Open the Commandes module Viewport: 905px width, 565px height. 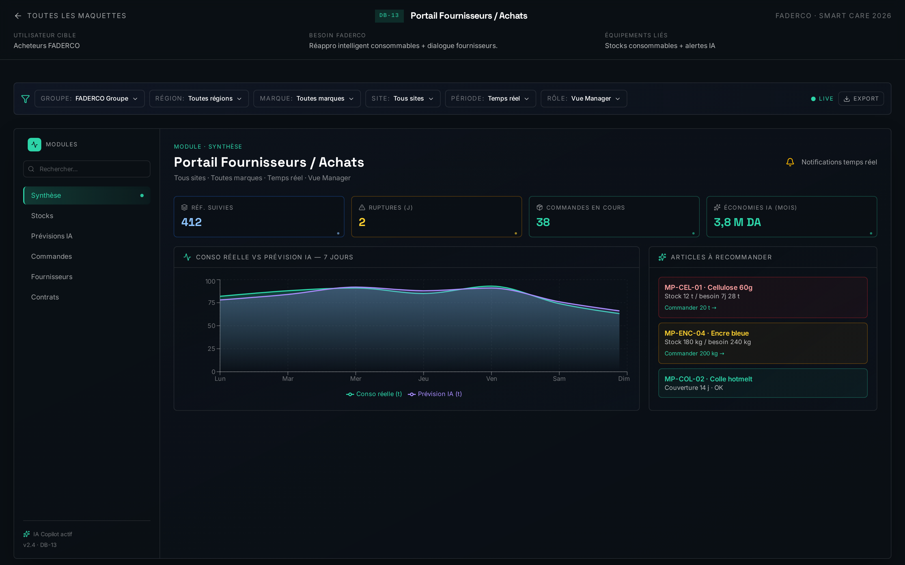pyautogui.click(x=87, y=256)
